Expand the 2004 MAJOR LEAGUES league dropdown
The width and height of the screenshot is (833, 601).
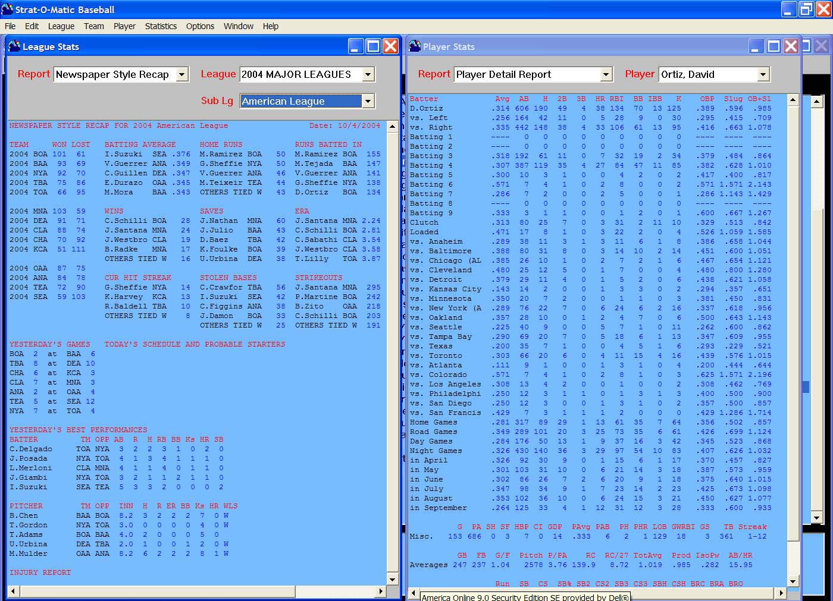(x=368, y=74)
